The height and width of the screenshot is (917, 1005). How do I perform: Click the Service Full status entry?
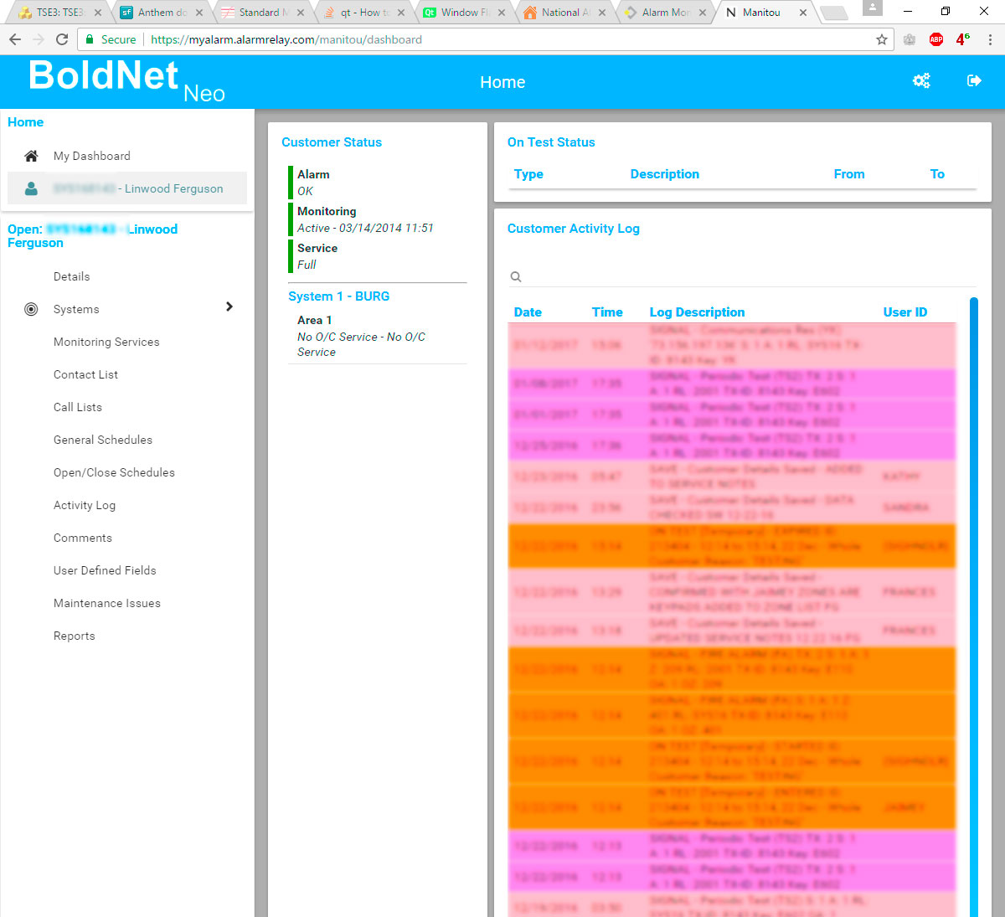tap(317, 256)
